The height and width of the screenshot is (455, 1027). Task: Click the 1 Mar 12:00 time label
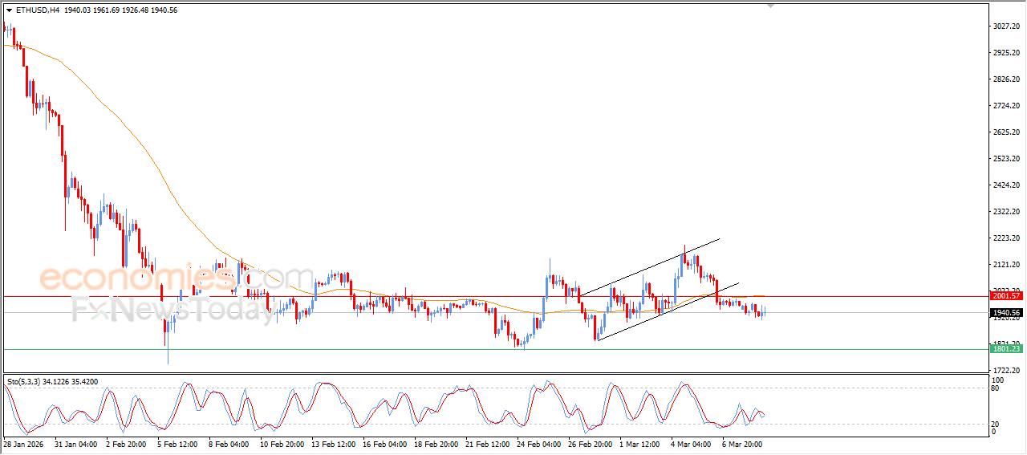click(640, 444)
